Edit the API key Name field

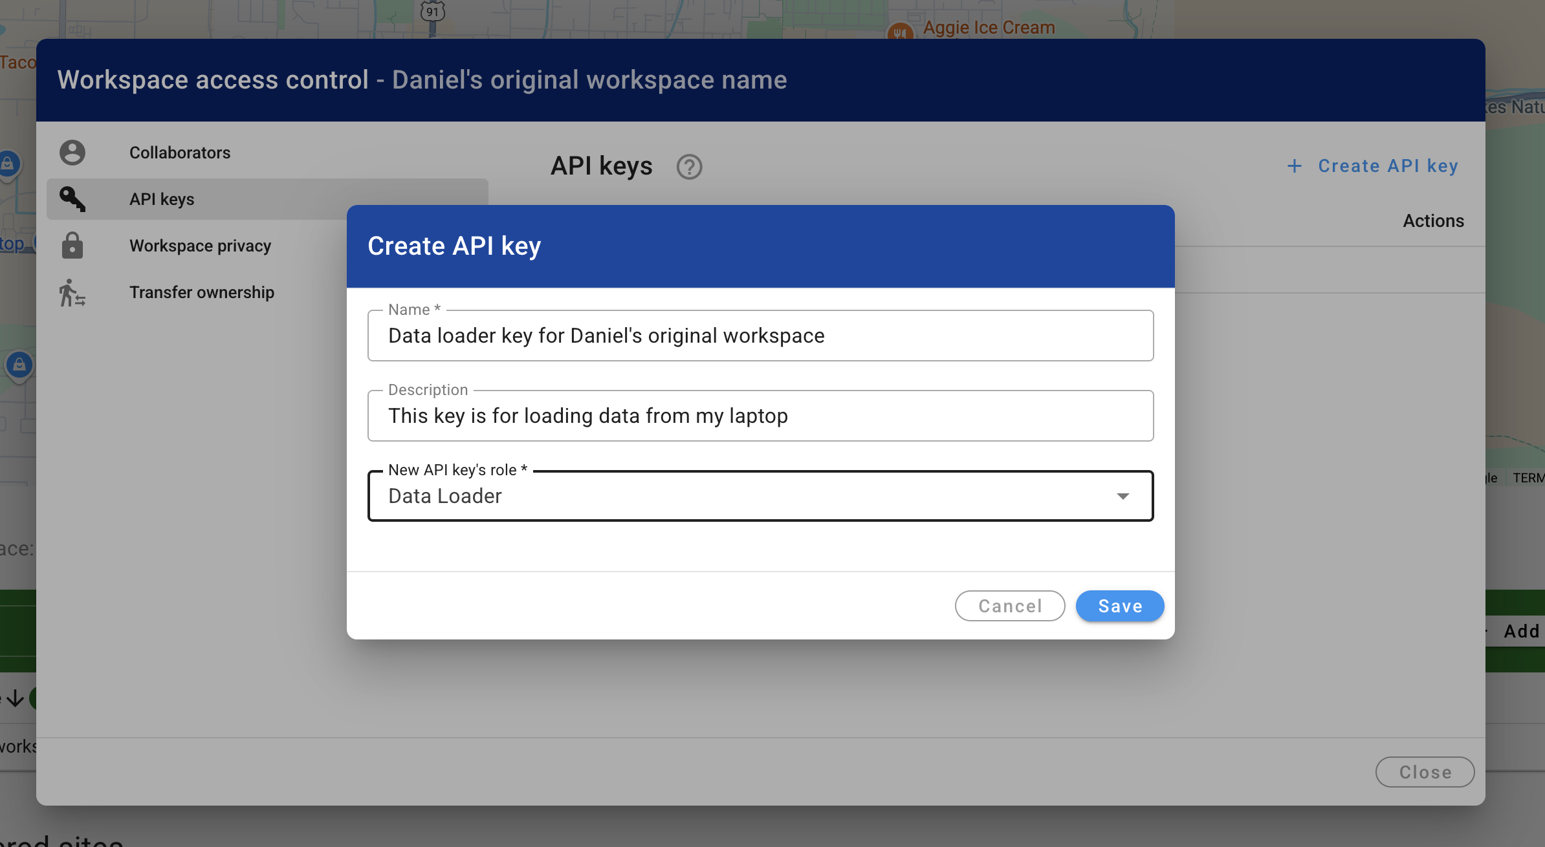pos(760,336)
